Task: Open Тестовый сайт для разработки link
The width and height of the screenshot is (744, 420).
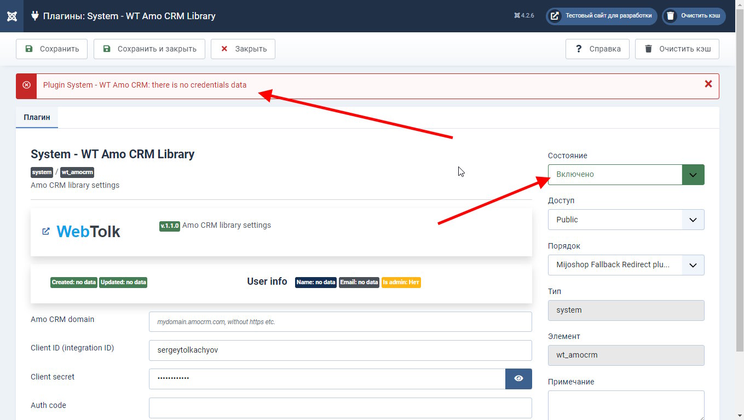Action: coord(602,16)
